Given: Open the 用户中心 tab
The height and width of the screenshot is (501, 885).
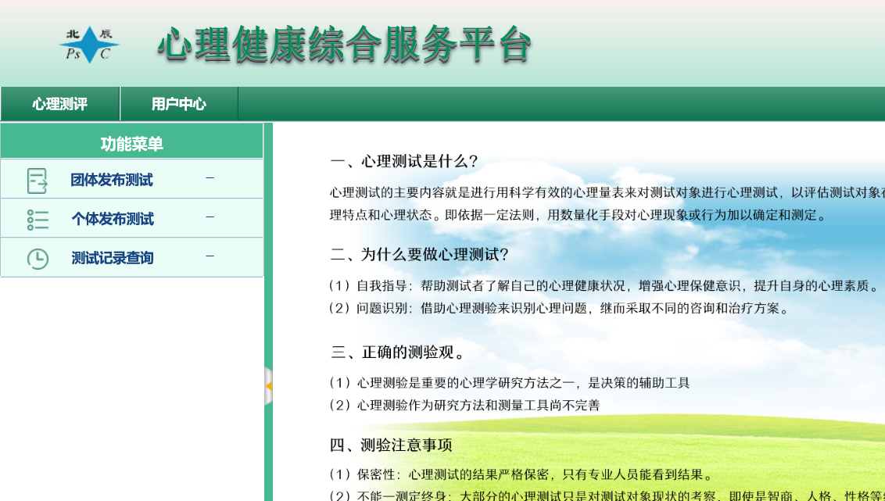Looking at the screenshot, I should tap(179, 104).
